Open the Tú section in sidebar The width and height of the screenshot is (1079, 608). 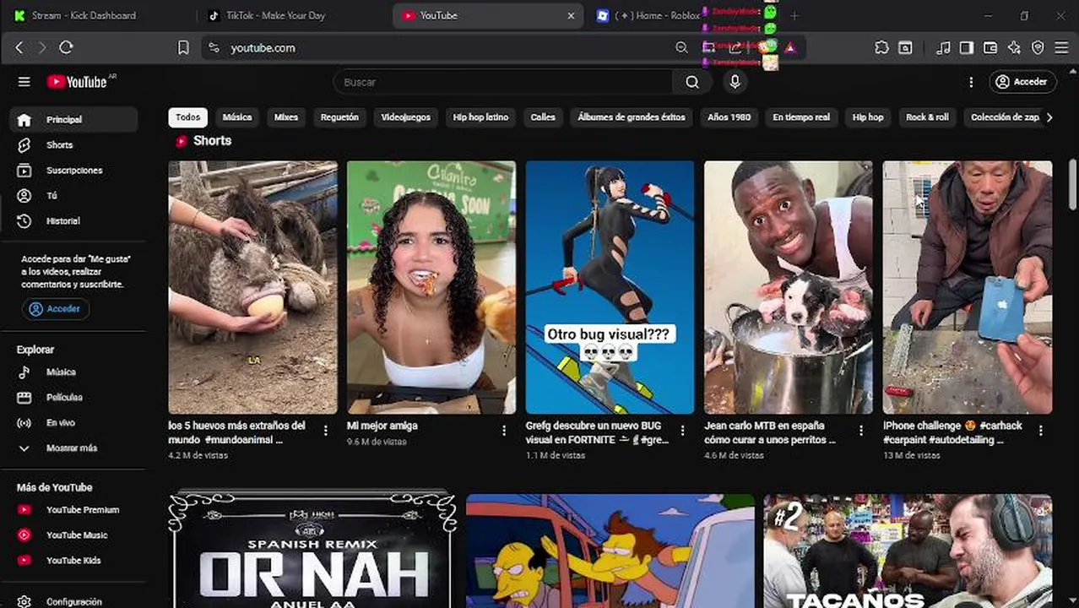[74, 196]
